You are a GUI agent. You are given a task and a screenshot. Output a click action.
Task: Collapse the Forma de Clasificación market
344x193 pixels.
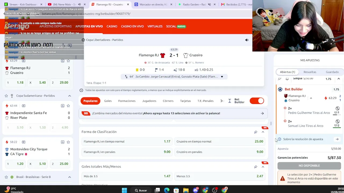263,132
